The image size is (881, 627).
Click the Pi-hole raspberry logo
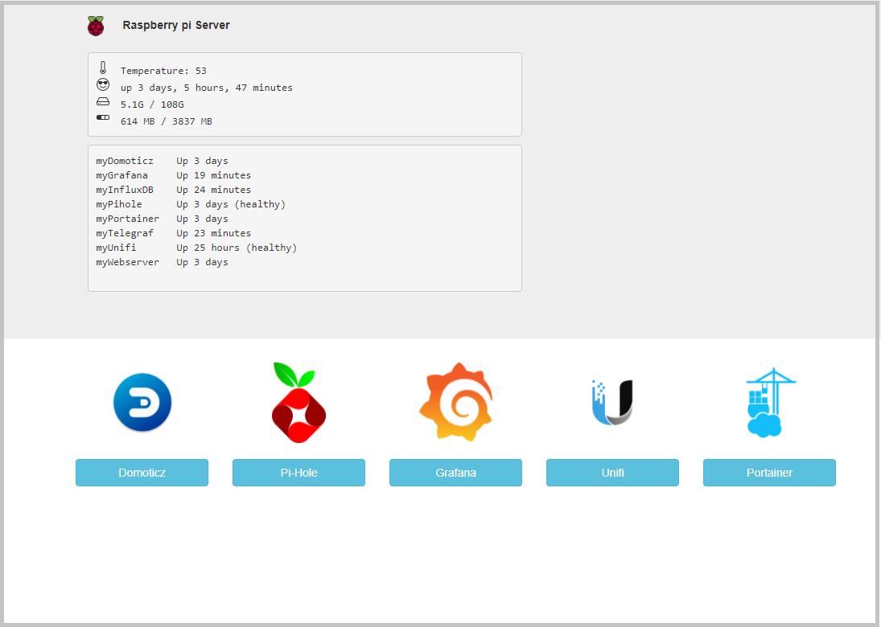[x=298, y=403]
